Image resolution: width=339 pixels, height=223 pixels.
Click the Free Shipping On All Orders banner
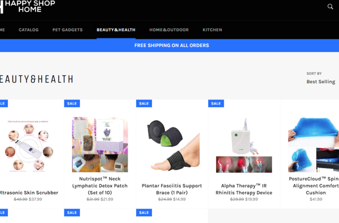tap(172, 45)
